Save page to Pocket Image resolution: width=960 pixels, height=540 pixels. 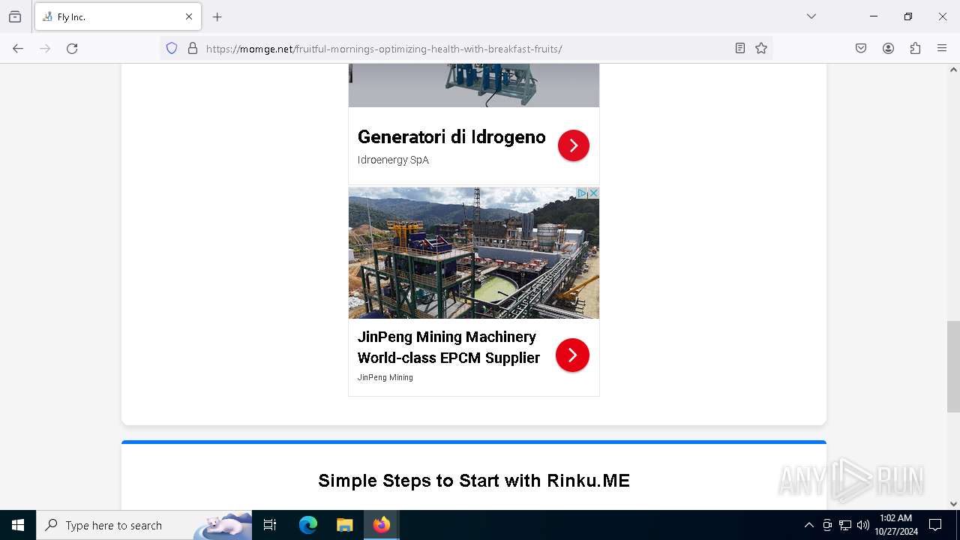(x=861, y=49)
